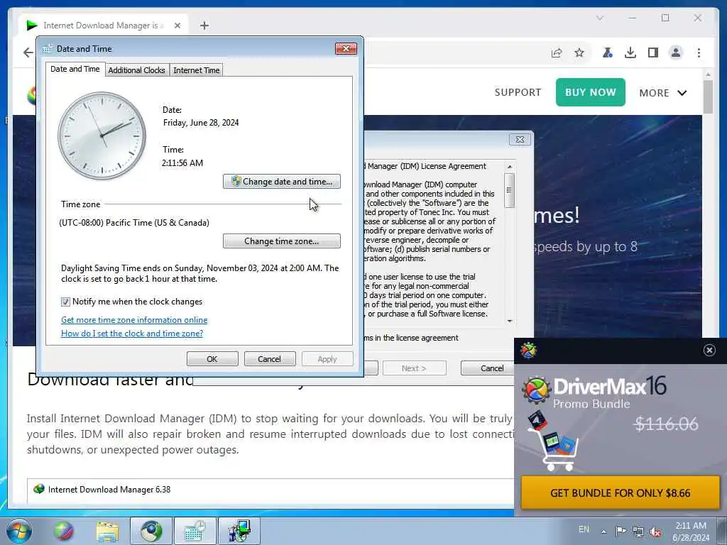
Task: Open the Chrome Labs flask icon
Action: [607, 53]
